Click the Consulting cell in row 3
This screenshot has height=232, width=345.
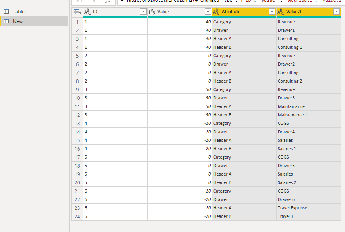tap(308, 39)
